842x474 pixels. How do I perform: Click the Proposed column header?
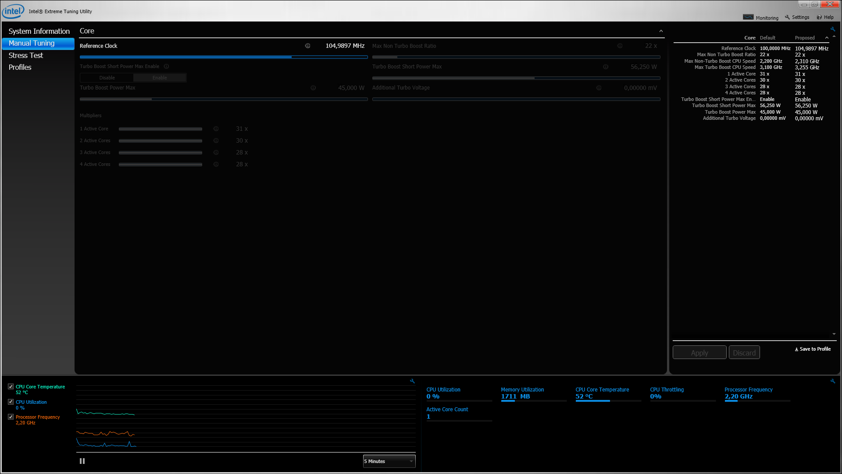[x=805, y=38]
